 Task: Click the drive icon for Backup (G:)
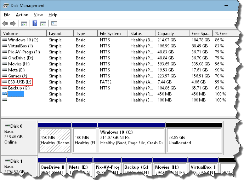(5, 88)
